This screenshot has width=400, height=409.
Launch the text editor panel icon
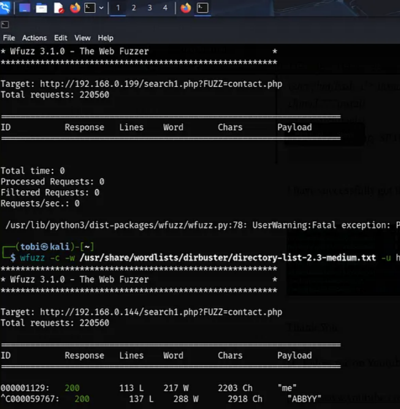coord(59,8)
